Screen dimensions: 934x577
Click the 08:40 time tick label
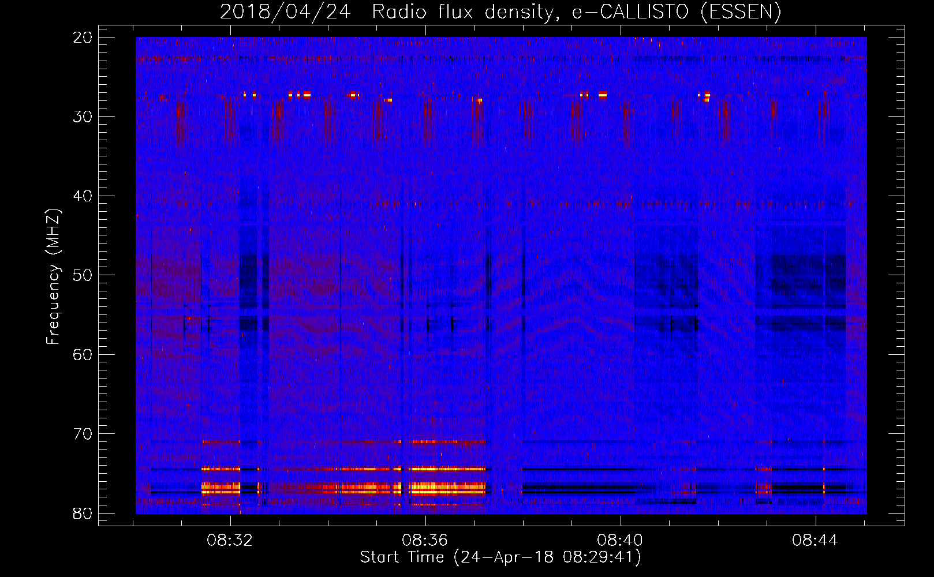point(620,541)
